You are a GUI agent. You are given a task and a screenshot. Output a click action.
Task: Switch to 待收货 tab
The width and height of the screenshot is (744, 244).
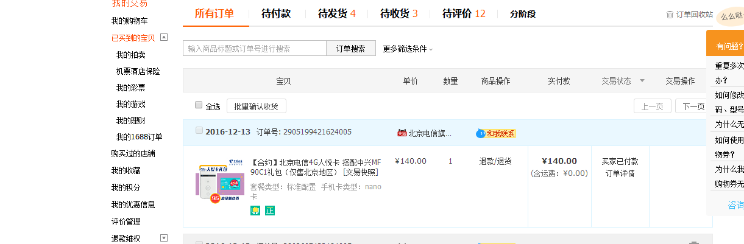tap(399, 13)
